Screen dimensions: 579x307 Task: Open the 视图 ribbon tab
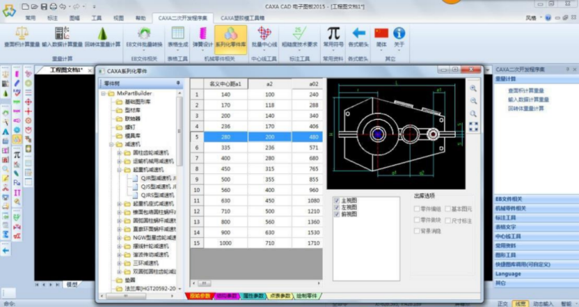click(118, 17)
